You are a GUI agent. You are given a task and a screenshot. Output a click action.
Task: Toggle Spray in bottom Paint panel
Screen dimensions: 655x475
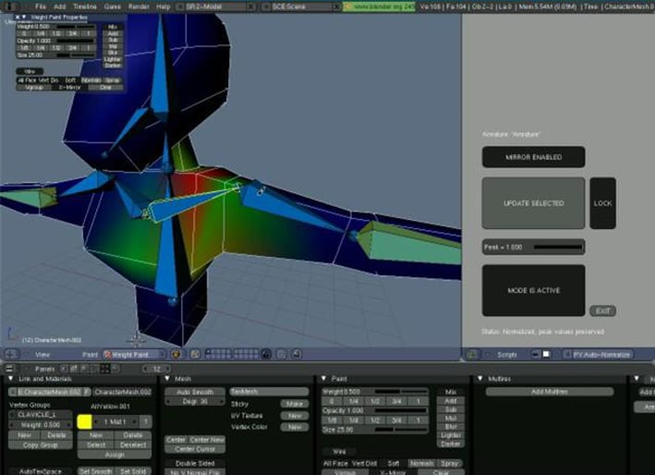[x=450, y=463]
